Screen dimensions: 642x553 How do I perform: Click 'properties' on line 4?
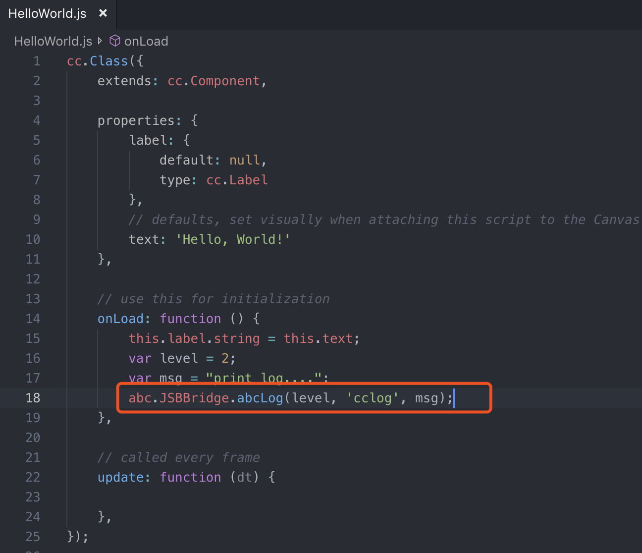(136, 120)
